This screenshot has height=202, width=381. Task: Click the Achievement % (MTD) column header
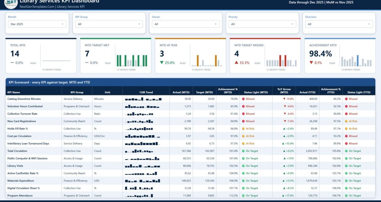pos(228,91)
